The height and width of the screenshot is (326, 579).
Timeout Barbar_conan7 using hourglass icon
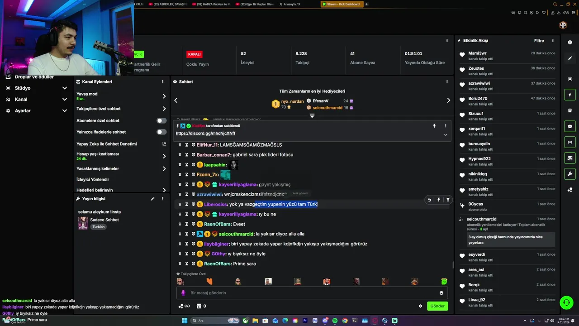[x=186, y=155]
